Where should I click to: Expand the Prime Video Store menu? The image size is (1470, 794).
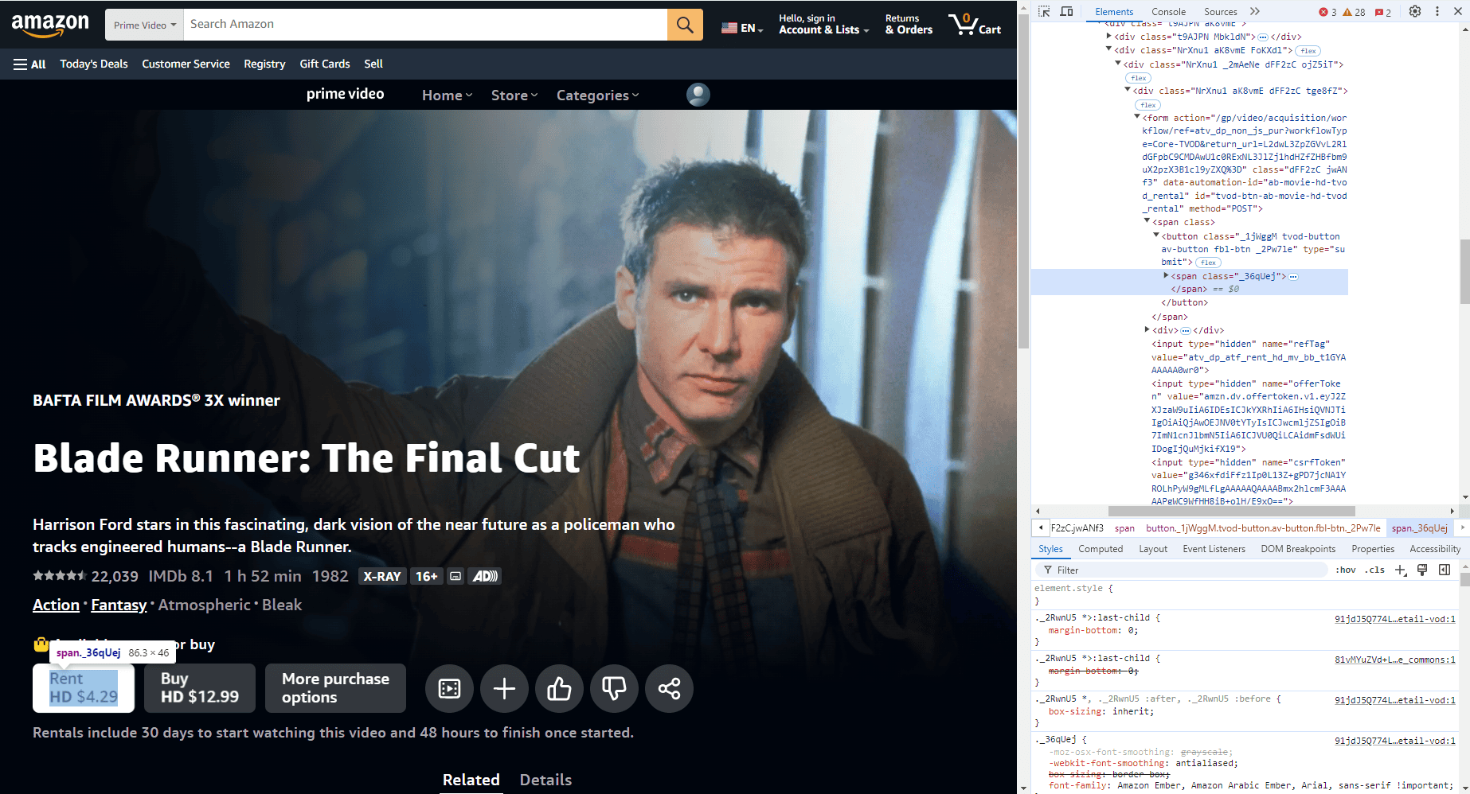click(x=514, y=95)
